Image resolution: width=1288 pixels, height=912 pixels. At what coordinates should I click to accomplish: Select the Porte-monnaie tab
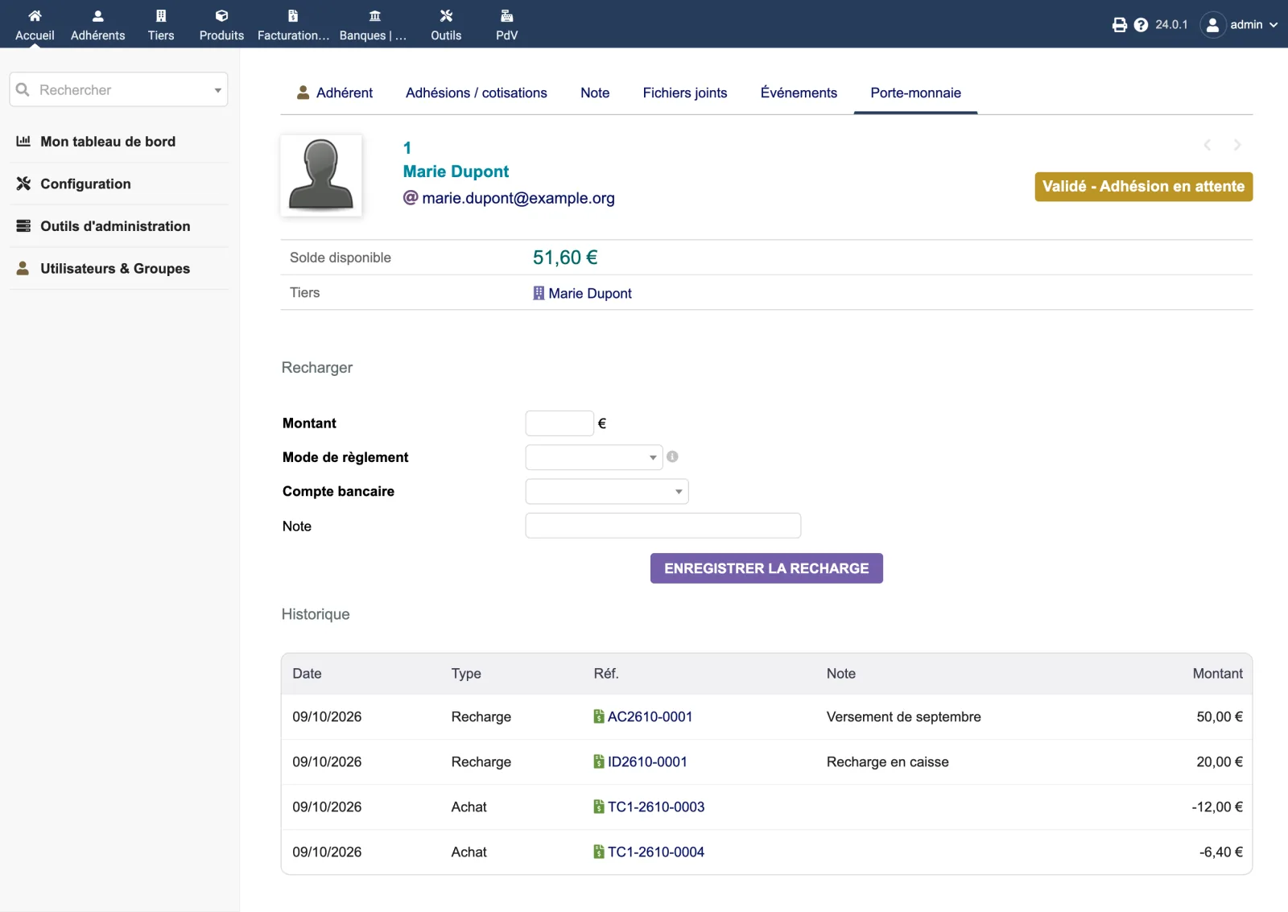pyautogui.click(x=915, y=93)
